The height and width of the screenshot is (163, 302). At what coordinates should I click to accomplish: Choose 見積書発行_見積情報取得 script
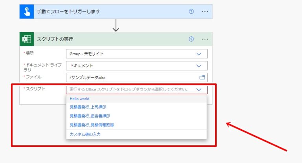tap(136, 125)
